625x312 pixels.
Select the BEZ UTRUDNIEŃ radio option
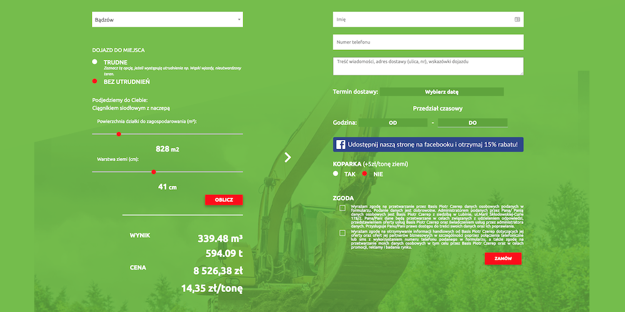pyautogui.click(x=94, y=81)
